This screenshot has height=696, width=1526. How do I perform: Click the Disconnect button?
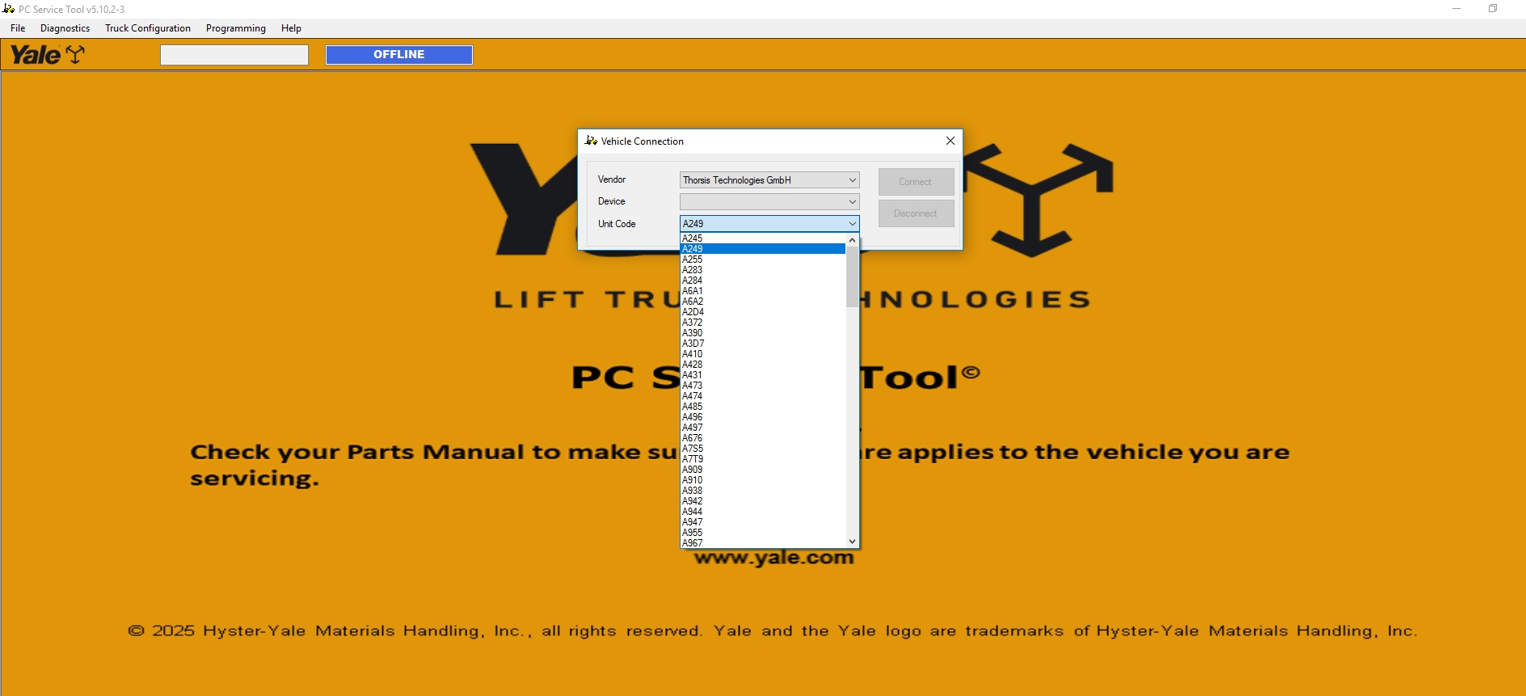pos(916,213)
